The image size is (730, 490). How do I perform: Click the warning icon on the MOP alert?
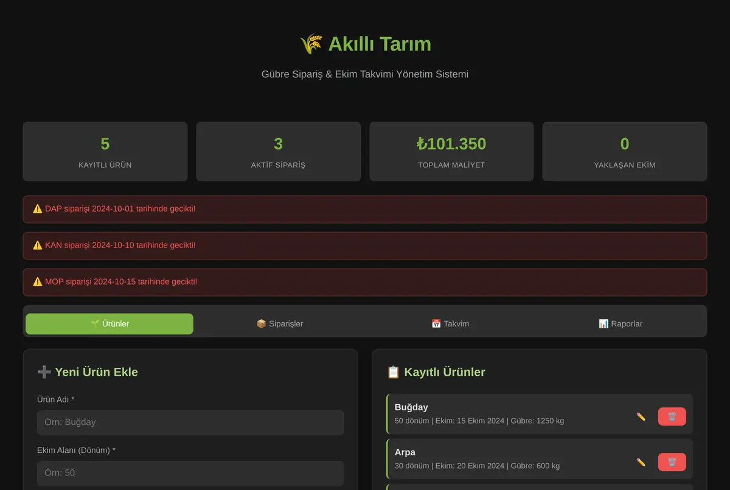[38, 281]
